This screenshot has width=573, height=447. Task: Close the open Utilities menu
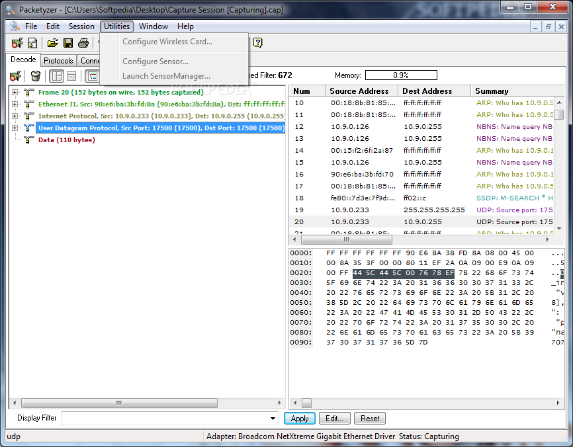coord(116,26)
